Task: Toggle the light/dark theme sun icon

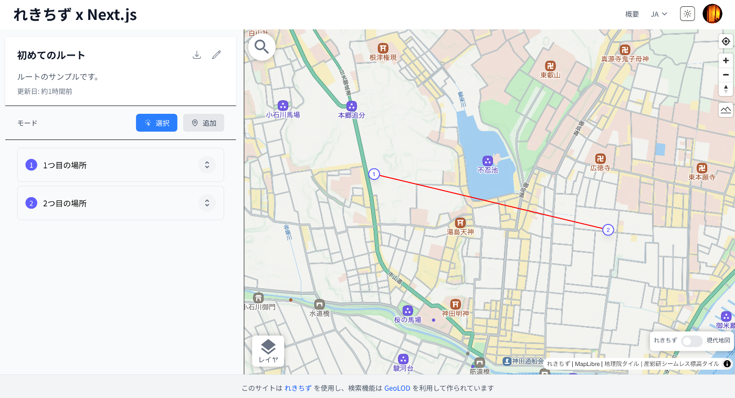Action: tap(687, 14)
